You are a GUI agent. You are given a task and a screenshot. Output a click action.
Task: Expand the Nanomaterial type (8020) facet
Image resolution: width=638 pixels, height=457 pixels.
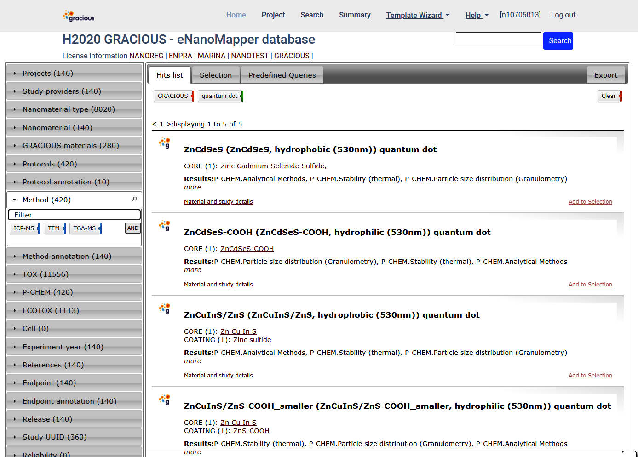[x=69, y=109]
